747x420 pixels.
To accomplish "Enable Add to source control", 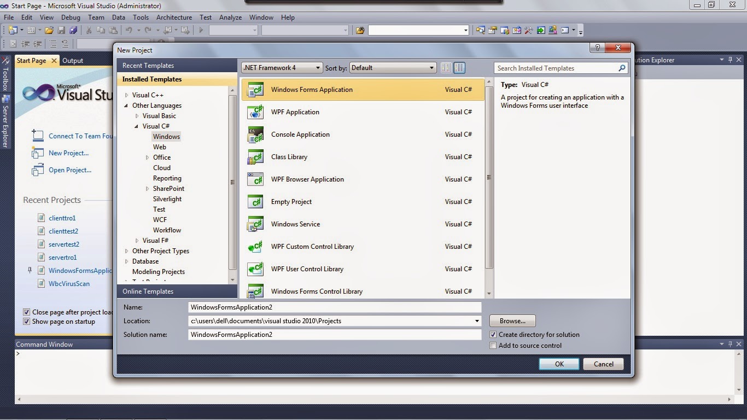I will click(x=493, y=345).
